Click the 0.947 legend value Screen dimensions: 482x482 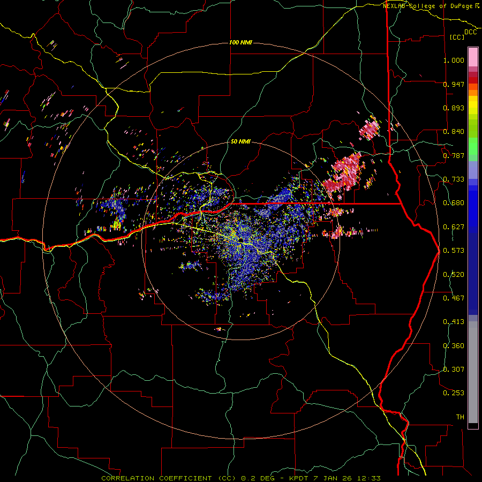coord(454,84)
